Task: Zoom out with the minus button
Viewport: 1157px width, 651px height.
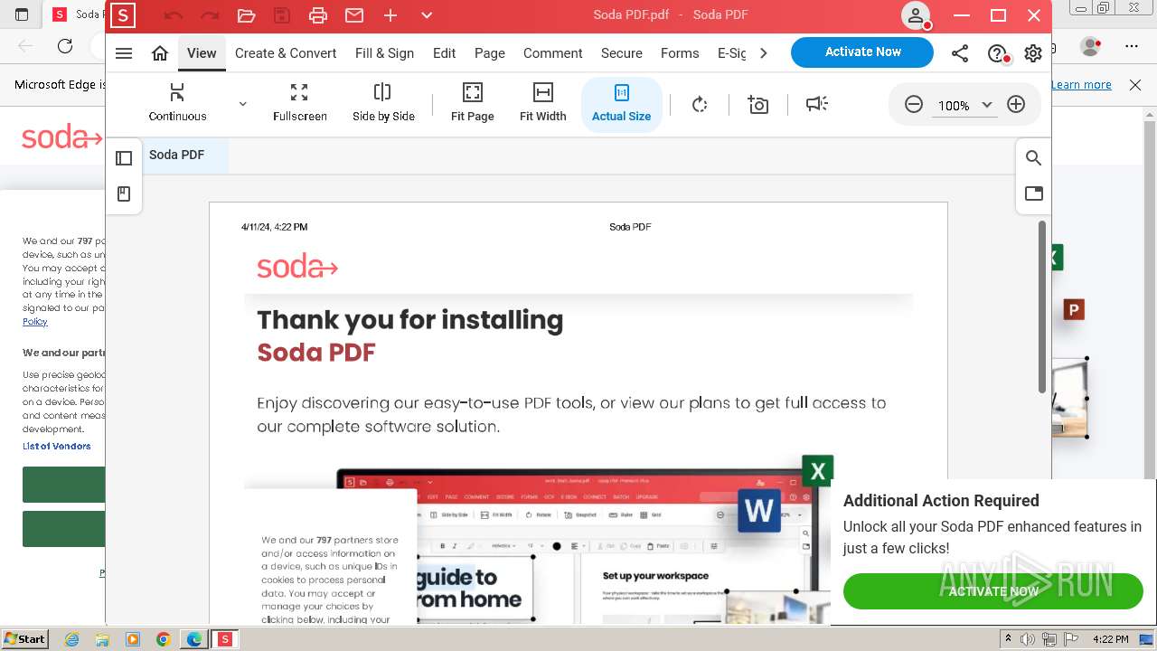Action: (914, 105)
